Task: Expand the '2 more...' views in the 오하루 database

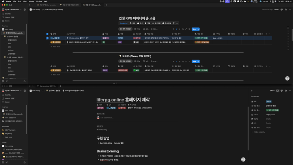Action: (154, 61)
